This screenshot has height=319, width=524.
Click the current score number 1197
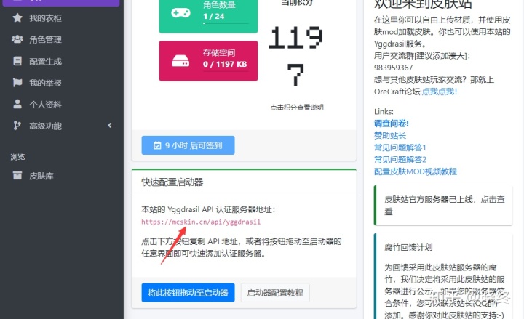295,56
